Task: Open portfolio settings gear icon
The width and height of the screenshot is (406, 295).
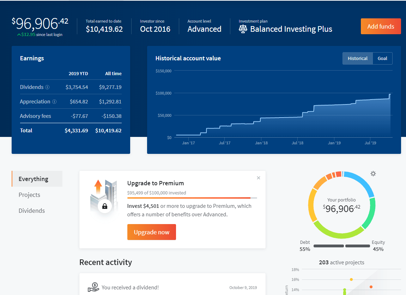Action: tap(373, 174)
